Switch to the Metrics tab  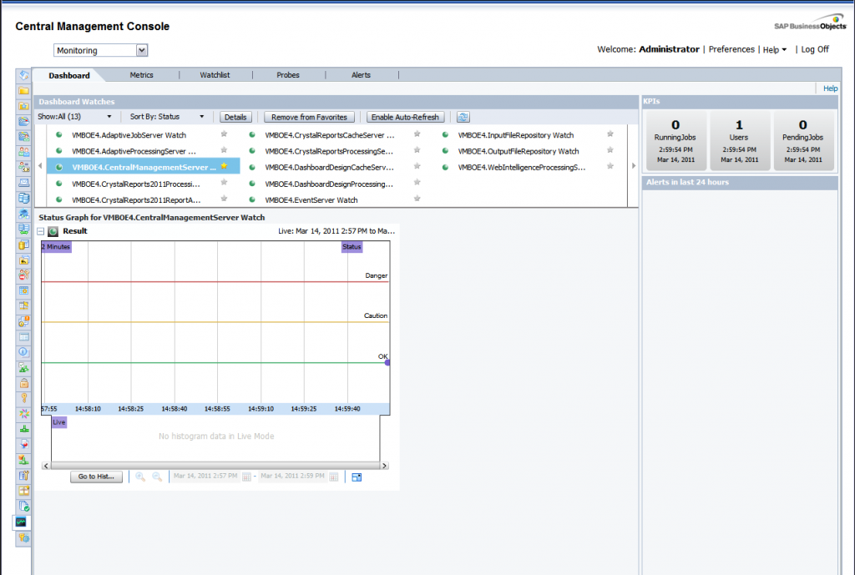pos(141,75)
